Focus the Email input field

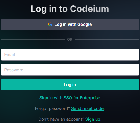(70, 55)
